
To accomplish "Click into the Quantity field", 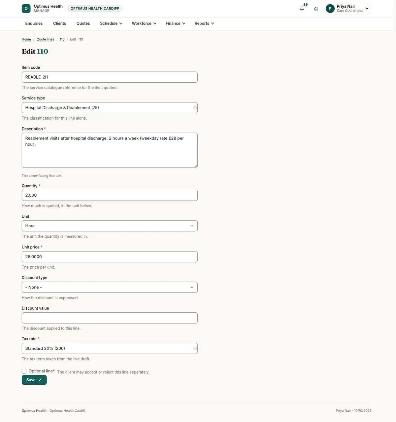I will pyautogui.click(x=110, y=195).
